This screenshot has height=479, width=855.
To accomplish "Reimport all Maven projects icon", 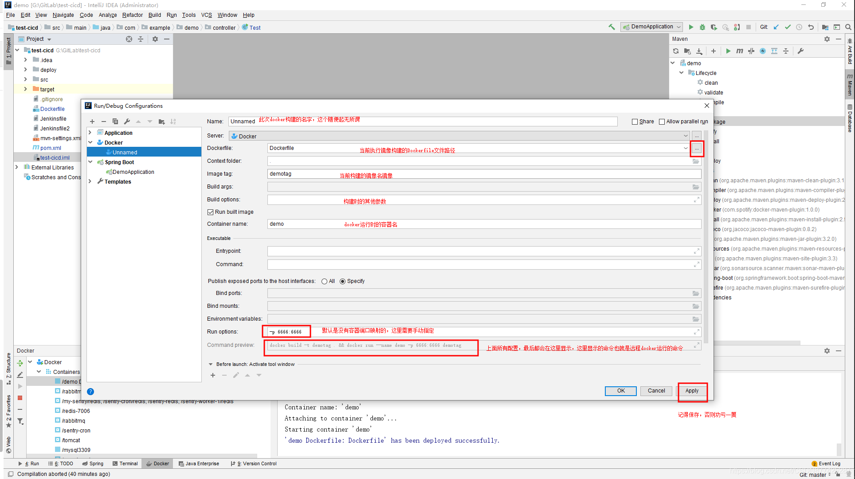I will [676, 51].
